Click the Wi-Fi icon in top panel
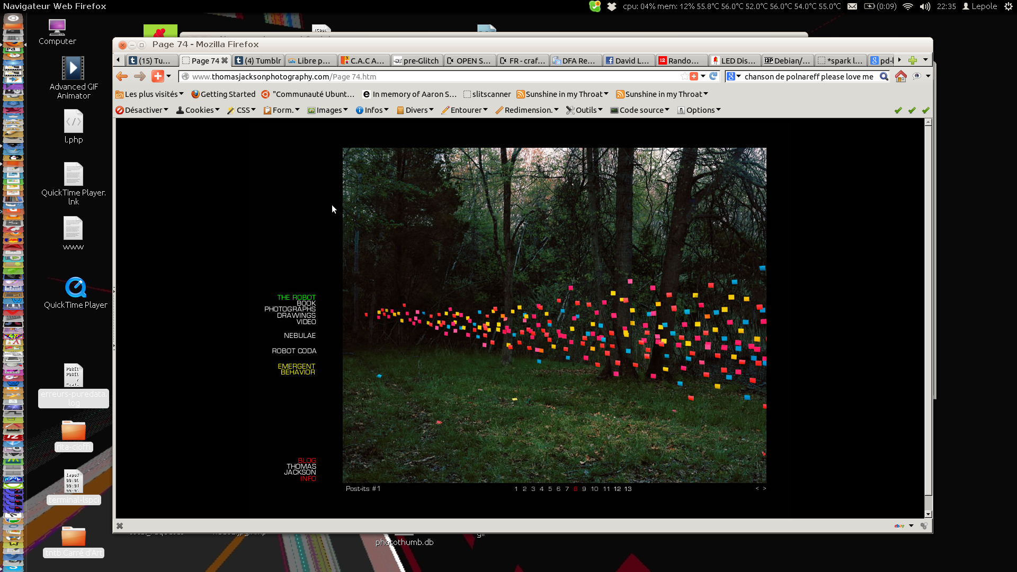Image resolution: width=1017 pixels, height=572 pixels. click(908, 6)
